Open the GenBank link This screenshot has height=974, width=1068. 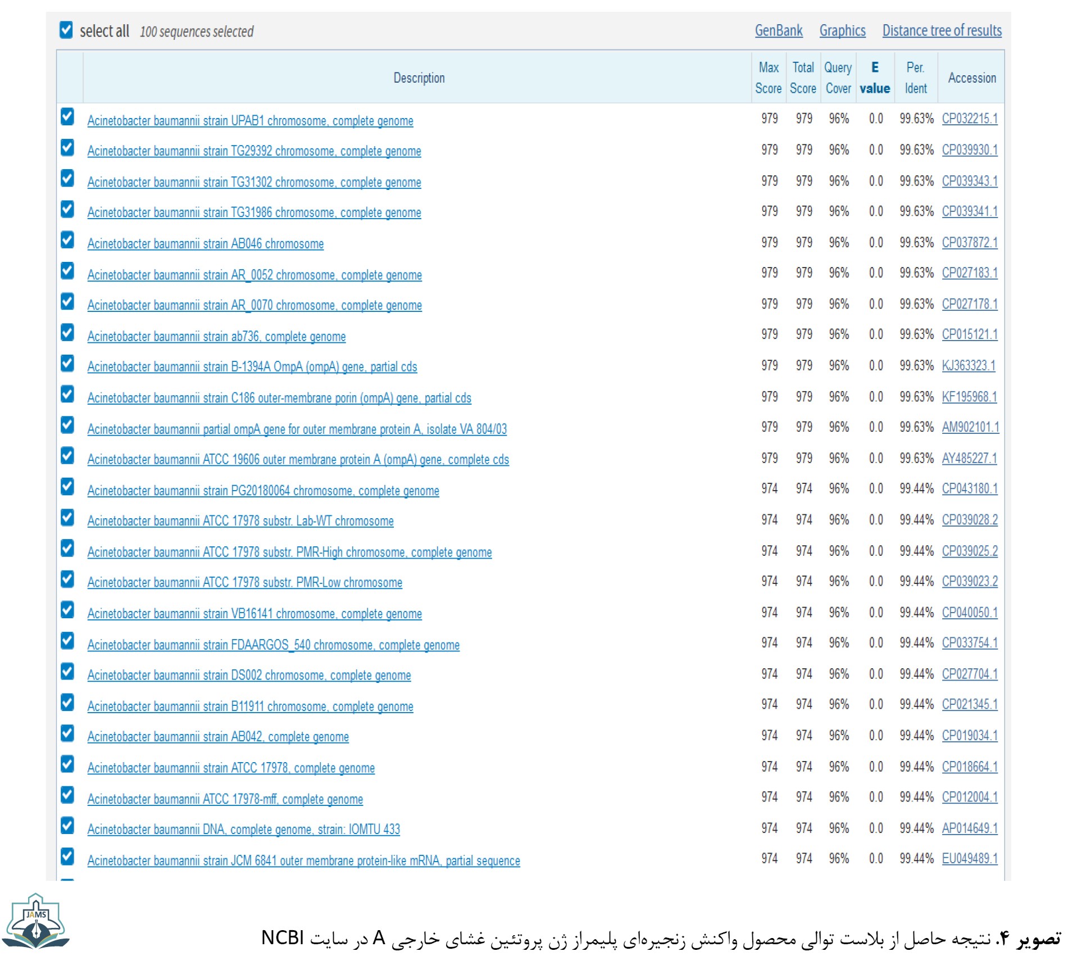778,30
